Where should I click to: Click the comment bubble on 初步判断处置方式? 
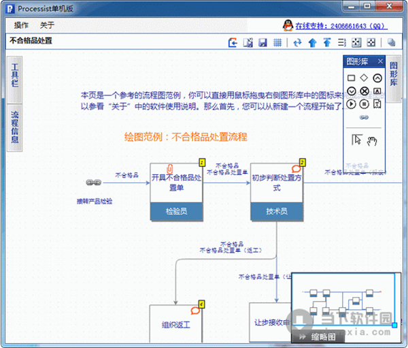click(x=296, y=169)
